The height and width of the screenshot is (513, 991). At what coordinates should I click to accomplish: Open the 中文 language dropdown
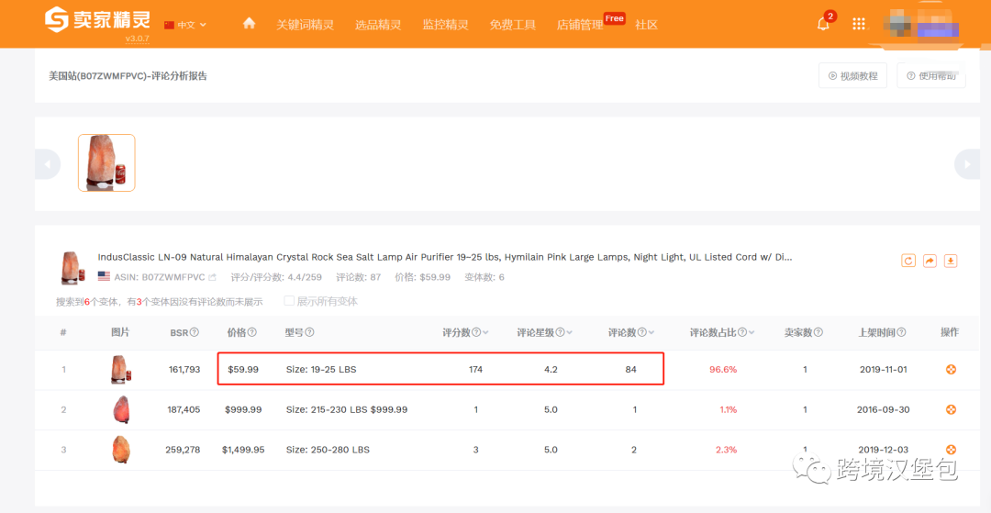[x=185, y=25]
